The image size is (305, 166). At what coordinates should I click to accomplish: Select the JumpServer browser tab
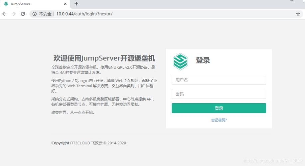click(x=35, y=4)
